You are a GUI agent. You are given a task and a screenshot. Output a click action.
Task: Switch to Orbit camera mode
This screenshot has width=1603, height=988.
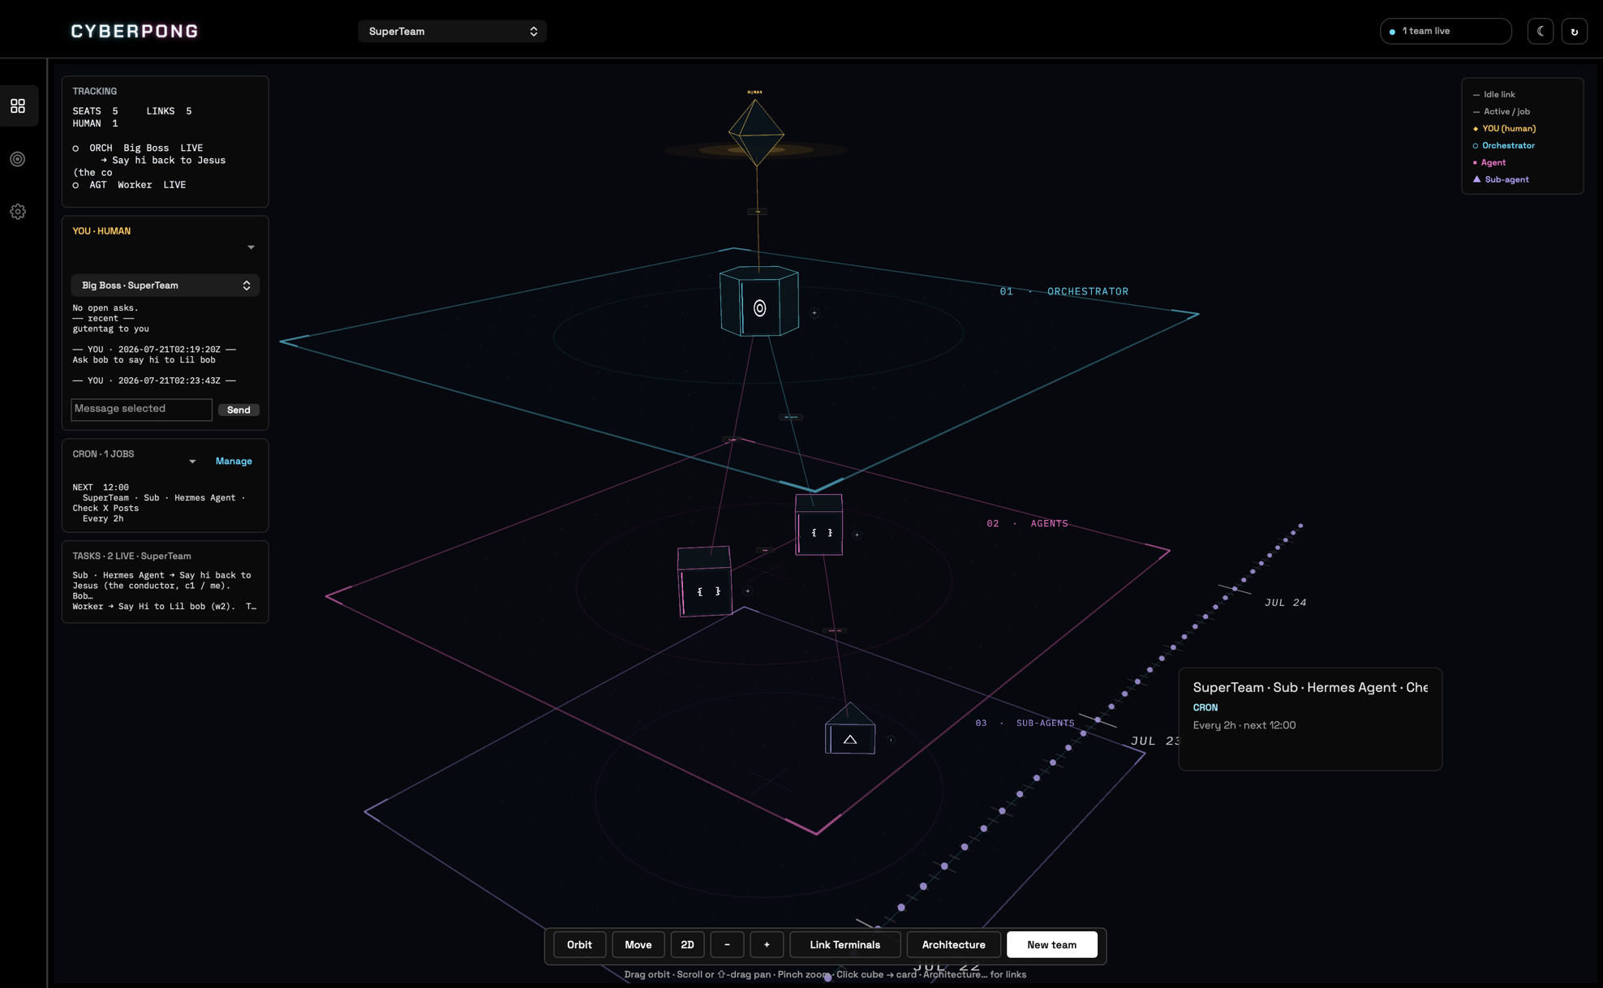click(x=579, y=945)
